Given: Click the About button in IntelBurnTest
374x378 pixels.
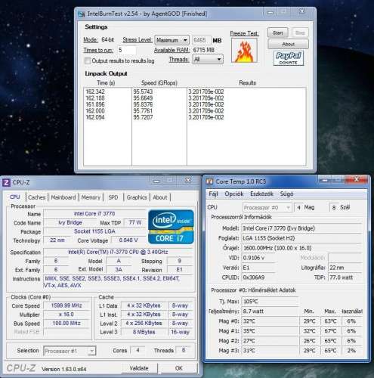Looking at the screenshot, I should coord(288,44).
